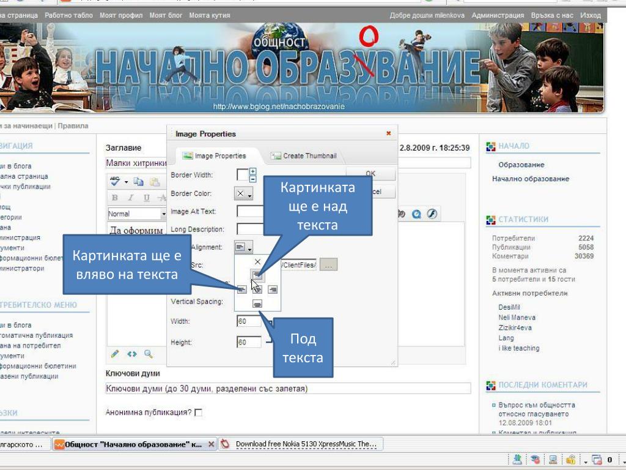Open the Border Color picker dropdown
Viewport: 626px width, 470px height.
tap(243, 194)
